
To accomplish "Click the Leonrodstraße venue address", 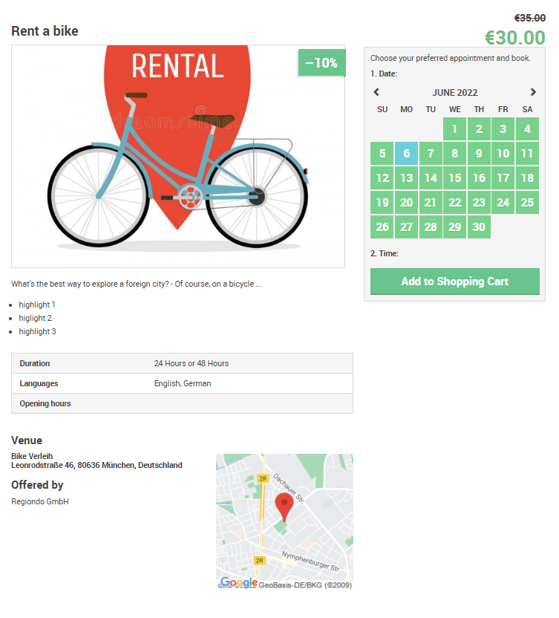I will click(97, 465).
